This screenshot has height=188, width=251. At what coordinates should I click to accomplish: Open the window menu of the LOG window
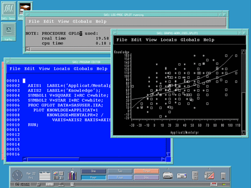click(x=27, y=15)
